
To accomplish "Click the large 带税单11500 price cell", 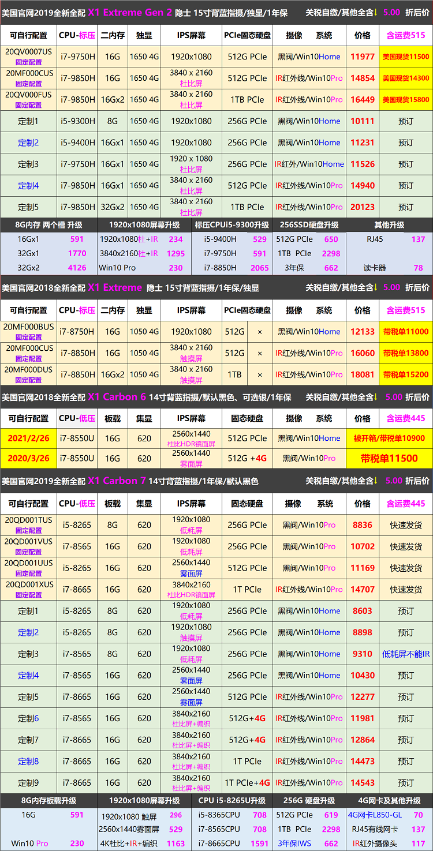I will pos(389,458).
